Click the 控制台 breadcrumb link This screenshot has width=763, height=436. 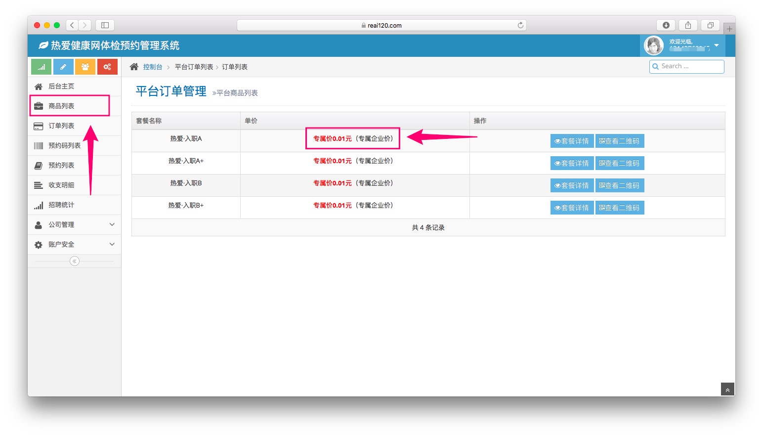pos(153,67)
